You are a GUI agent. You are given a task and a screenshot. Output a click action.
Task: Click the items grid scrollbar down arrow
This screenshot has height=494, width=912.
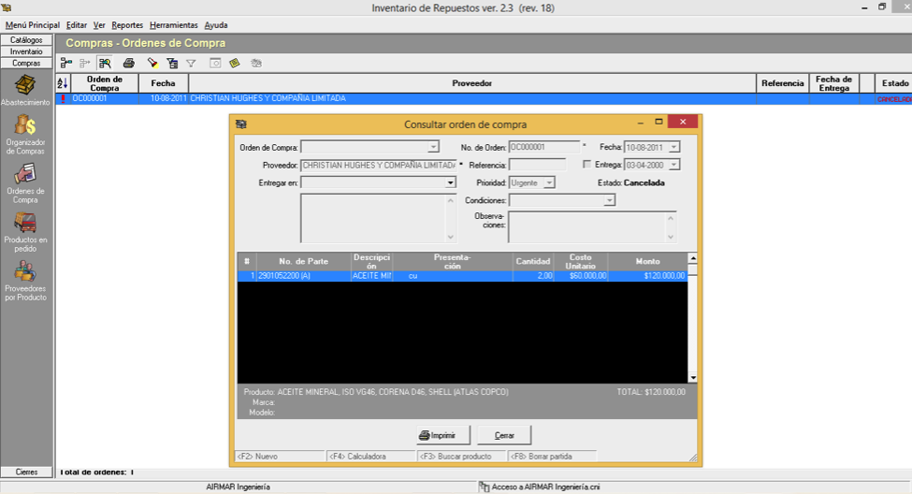tap(693, 378)
